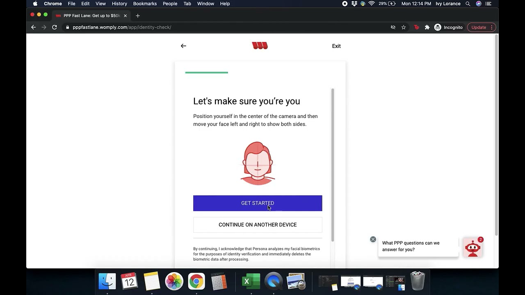Click the Womply logo in the page header

[x=260, y=46]
